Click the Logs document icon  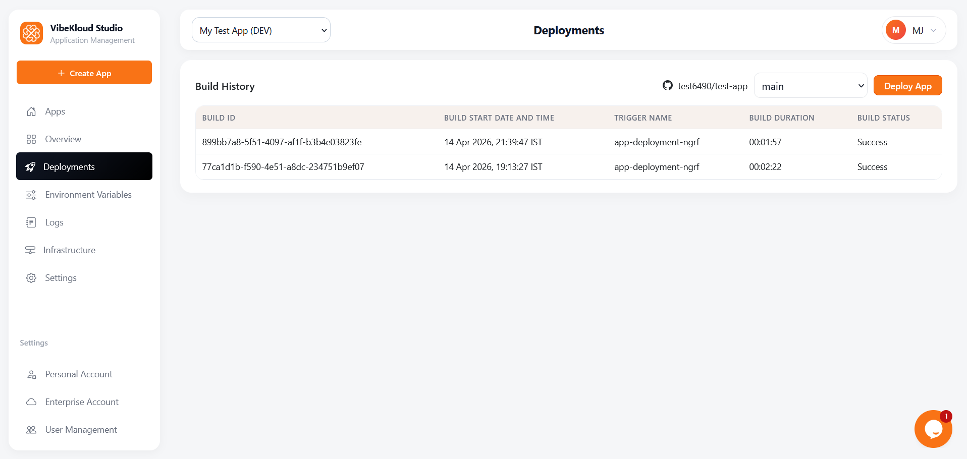tap(31, 222)
